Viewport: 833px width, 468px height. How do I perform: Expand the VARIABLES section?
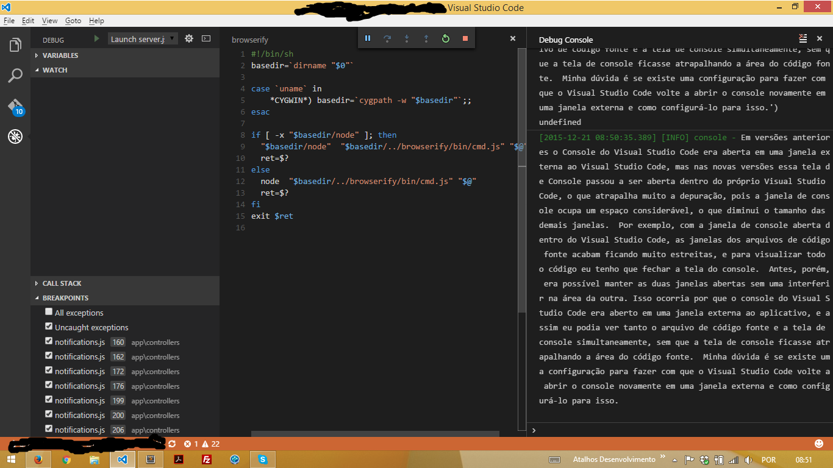point(125,55)
